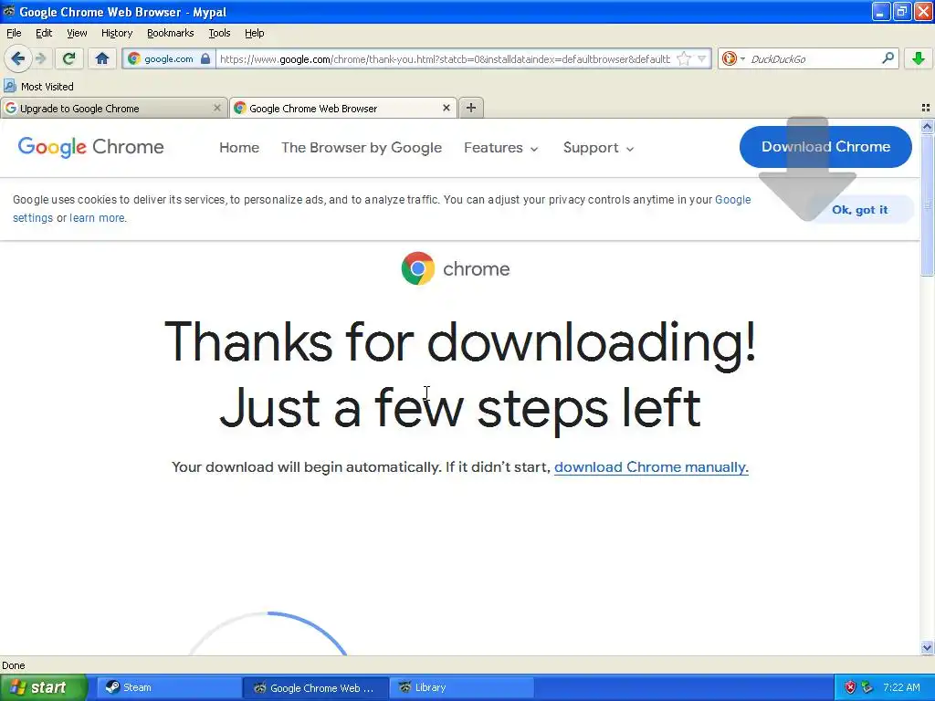Click the red shield security tray icon

850,687
